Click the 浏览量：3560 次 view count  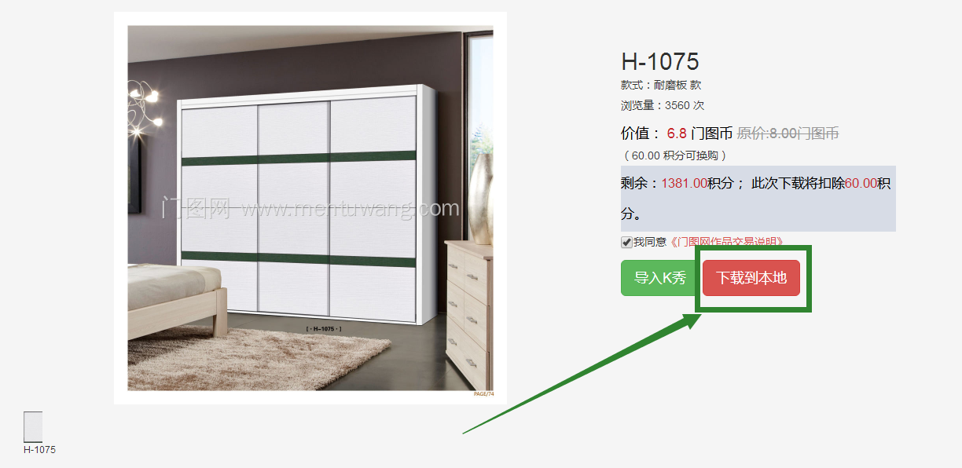click(663, 105)
